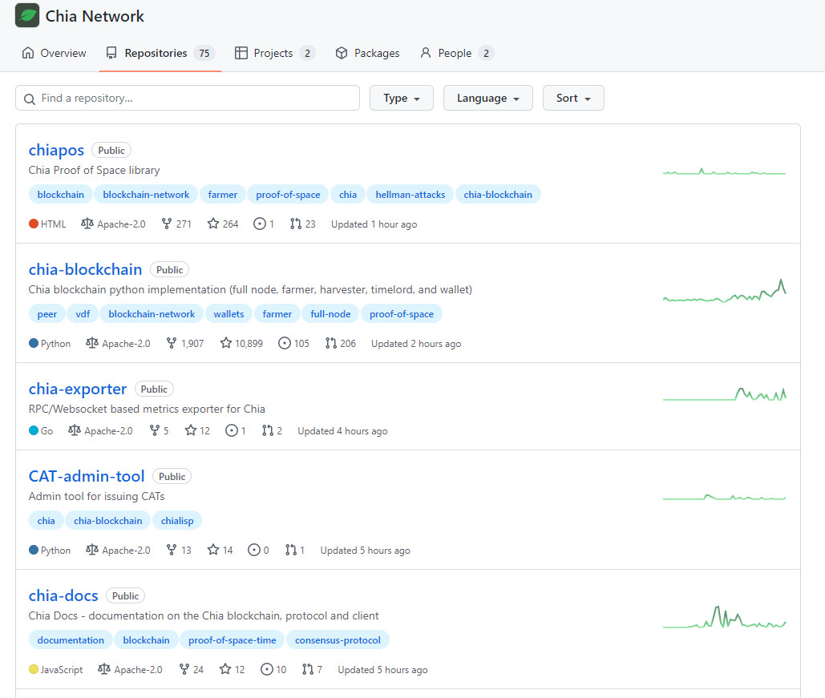Click the wallets topic tag
This screenshot has height=698, width=825.
click(228, 314)
